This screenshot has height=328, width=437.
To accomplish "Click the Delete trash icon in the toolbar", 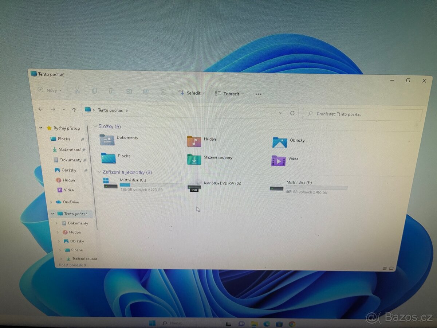I will pos(163,92).
